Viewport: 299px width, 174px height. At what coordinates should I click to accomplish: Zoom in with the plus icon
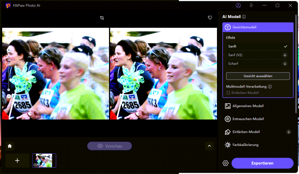[x=9, y=50]
